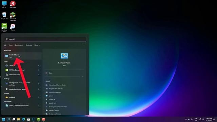The image size is (217, 122).
Task: Open recent Uninstall a program
Action: click(x=55, y=92)
